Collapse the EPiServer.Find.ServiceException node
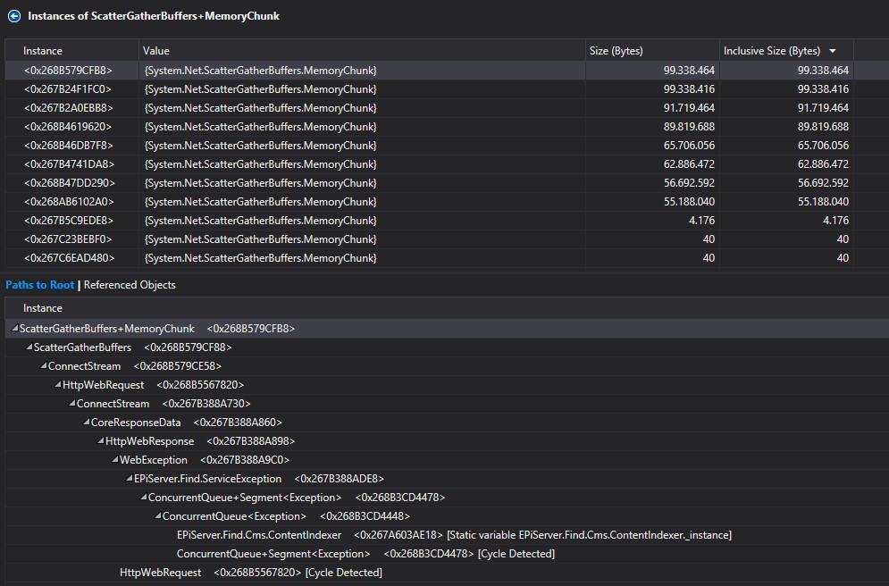 click(x=130, y=478)
